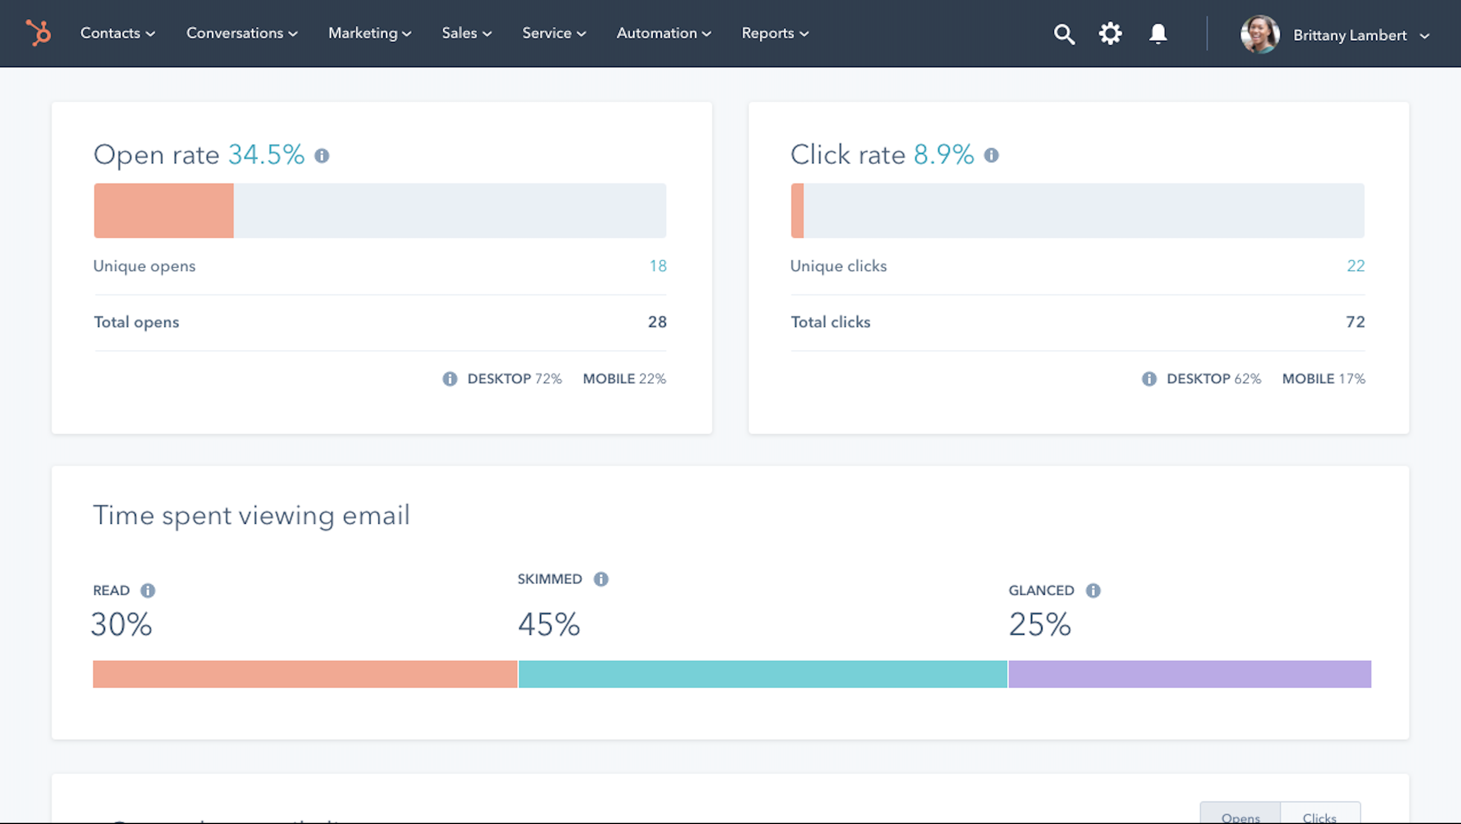Open the 22 unique clicks link

tap(1356, 266)
